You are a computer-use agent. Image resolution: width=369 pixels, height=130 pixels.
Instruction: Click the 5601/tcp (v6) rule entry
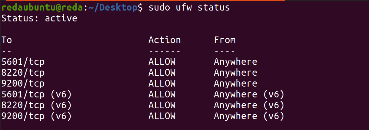pos(37,94)
